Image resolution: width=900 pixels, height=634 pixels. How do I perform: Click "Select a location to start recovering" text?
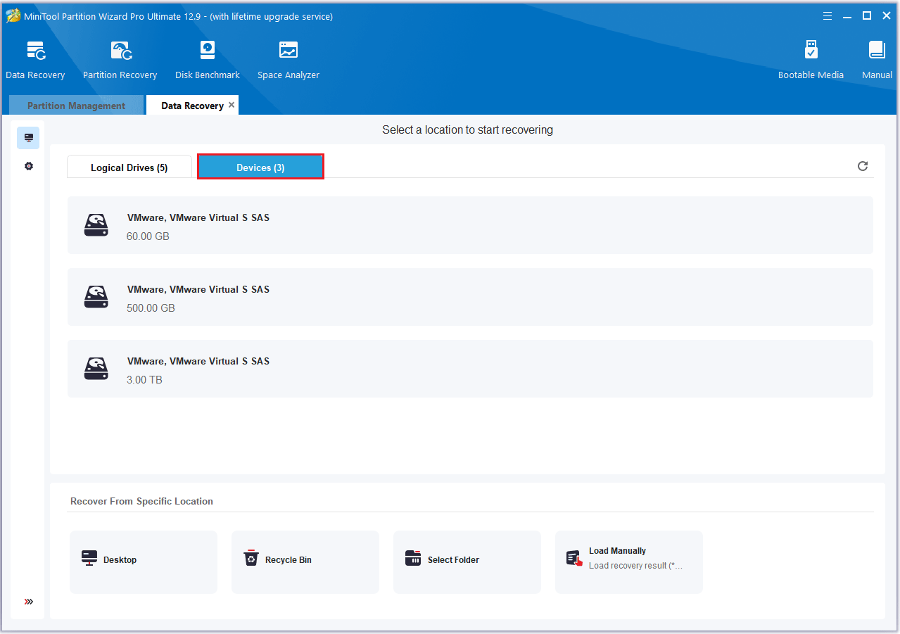coord(467,129)
